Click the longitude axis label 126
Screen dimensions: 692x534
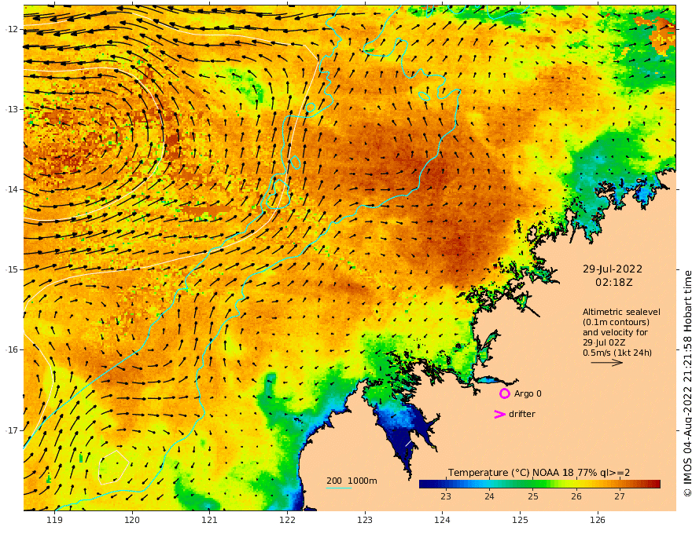click(x=598, y=520)
